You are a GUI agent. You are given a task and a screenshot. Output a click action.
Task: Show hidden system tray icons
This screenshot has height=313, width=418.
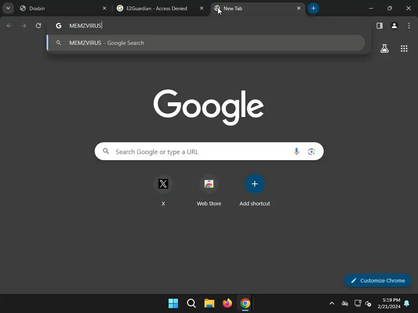pyautogui.click(x=332, y=303)
